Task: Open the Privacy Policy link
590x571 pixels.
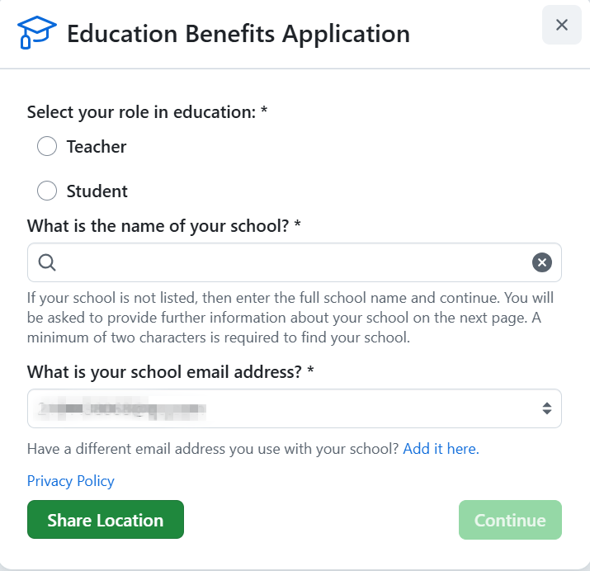Action: (71, 481)
